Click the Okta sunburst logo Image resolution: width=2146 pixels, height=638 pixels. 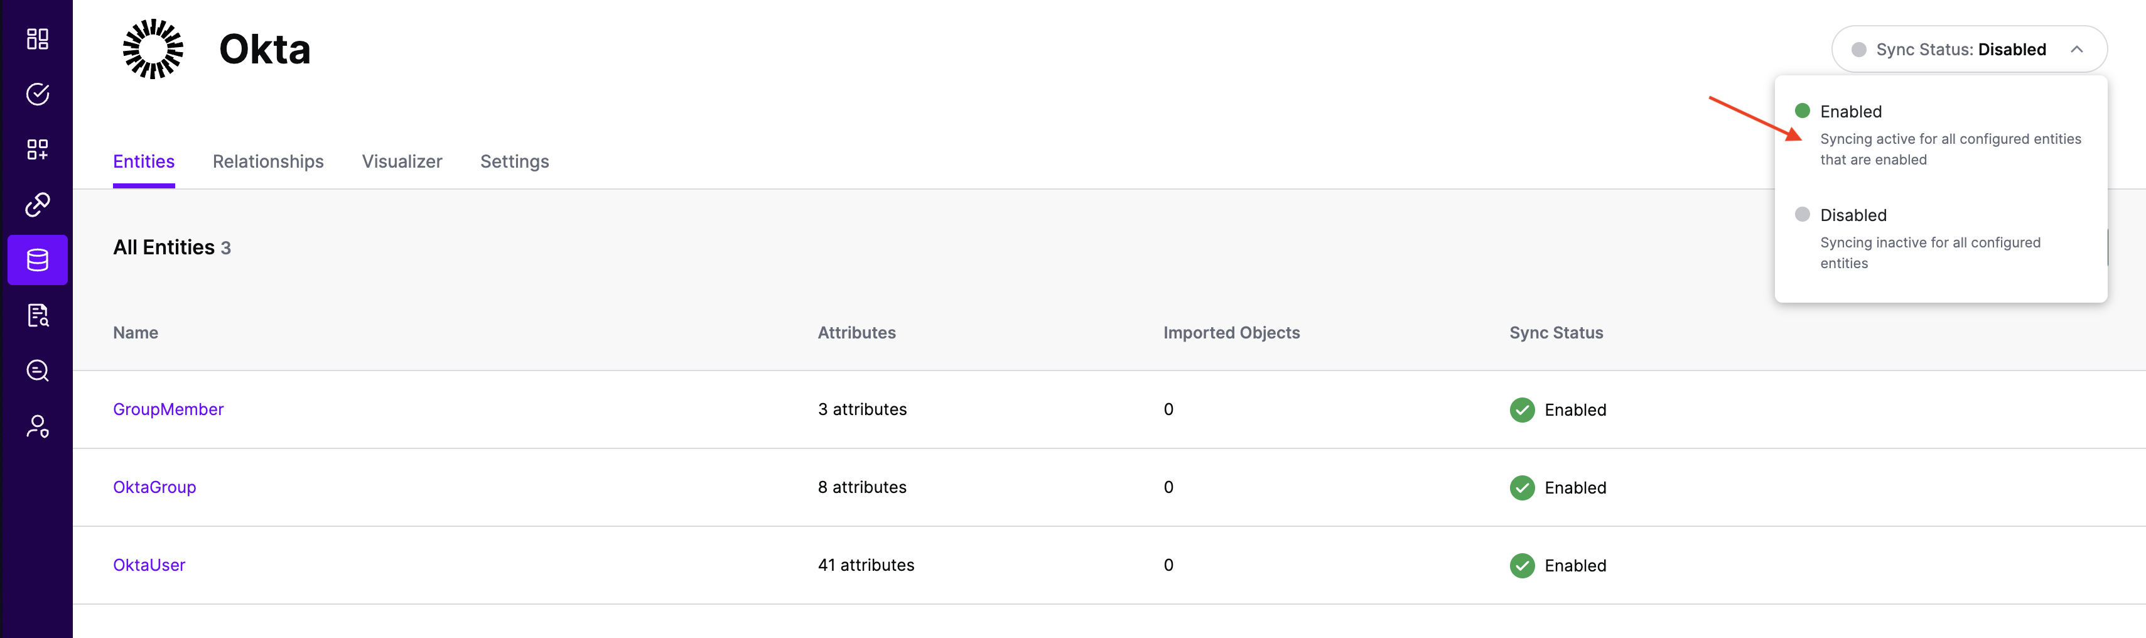153,49
